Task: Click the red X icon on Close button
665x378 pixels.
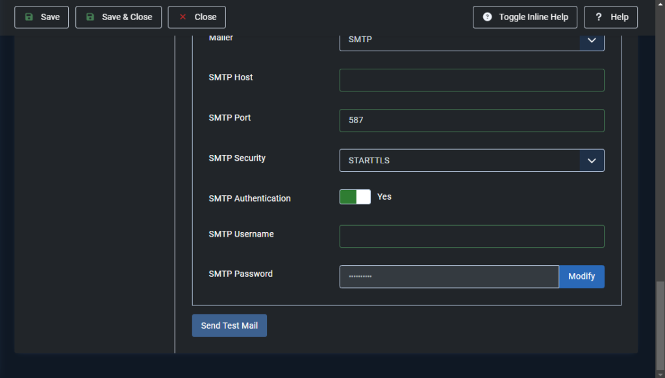Action: [x=182, y=17]
